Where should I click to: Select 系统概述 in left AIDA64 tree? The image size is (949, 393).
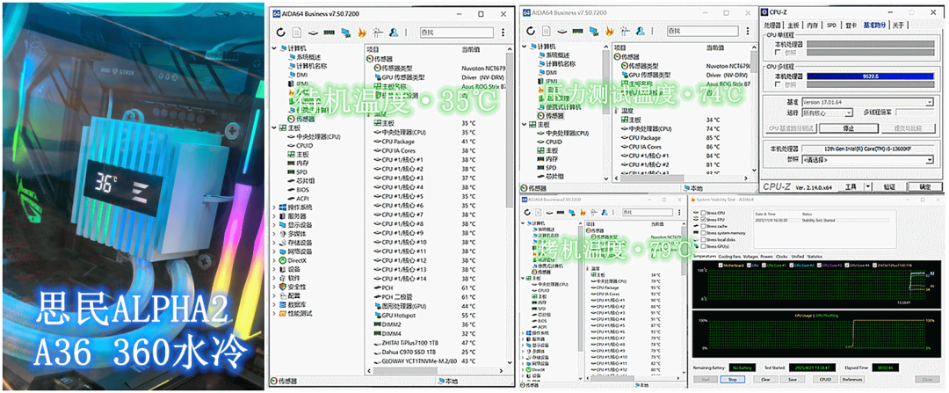[306, 56]
